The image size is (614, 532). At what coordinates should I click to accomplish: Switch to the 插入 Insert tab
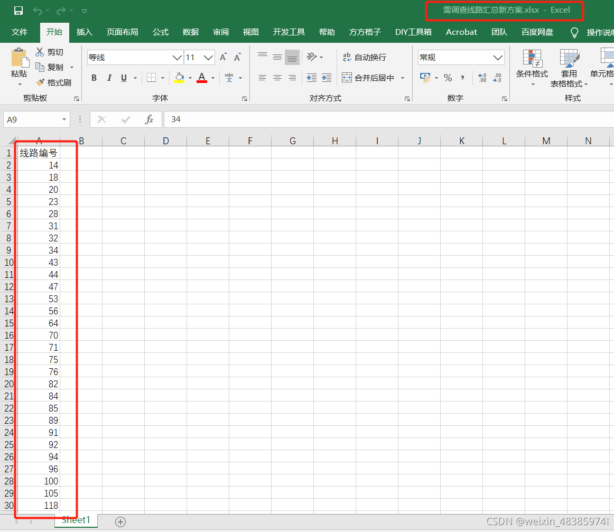click(x=84, y=32)
